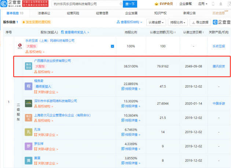Image resolution: width=231 pixels, height=168 pixels.
Task: Open 广西腾讯创业投资有限公司 company link
Action: tap(52, 61)
